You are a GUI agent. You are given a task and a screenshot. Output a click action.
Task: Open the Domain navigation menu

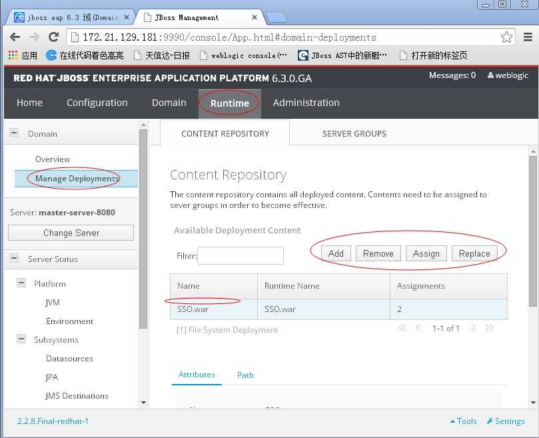point(169,103)
